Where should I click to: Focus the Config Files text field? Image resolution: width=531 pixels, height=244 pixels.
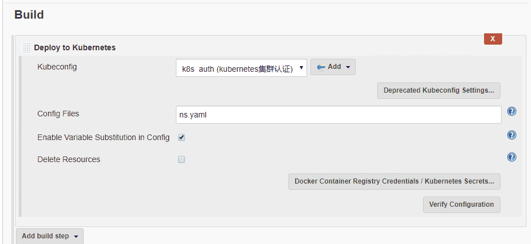click(338, 115)
